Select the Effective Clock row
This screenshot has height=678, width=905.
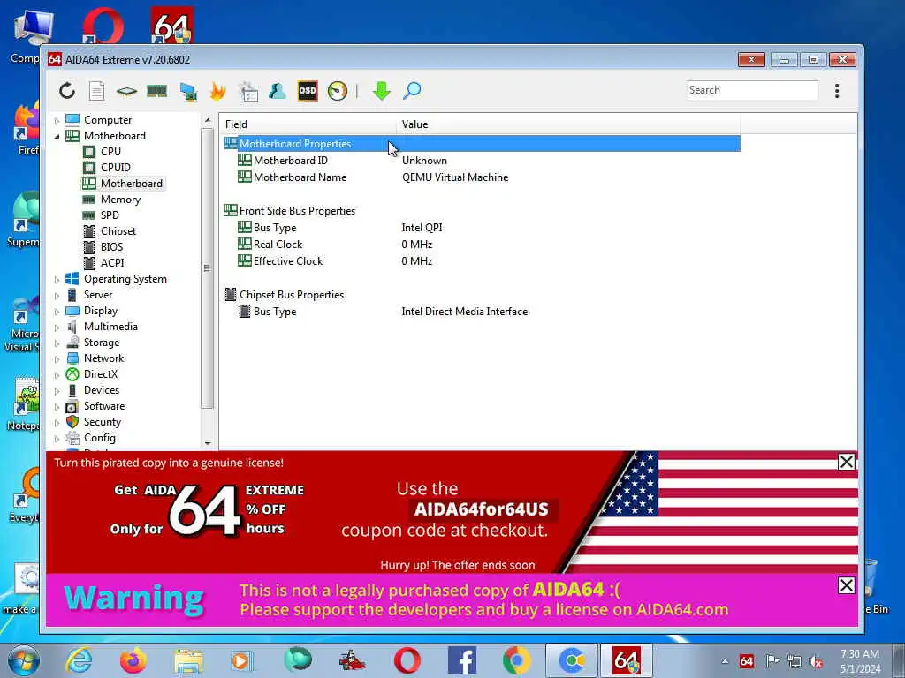[x=482, y=261]
